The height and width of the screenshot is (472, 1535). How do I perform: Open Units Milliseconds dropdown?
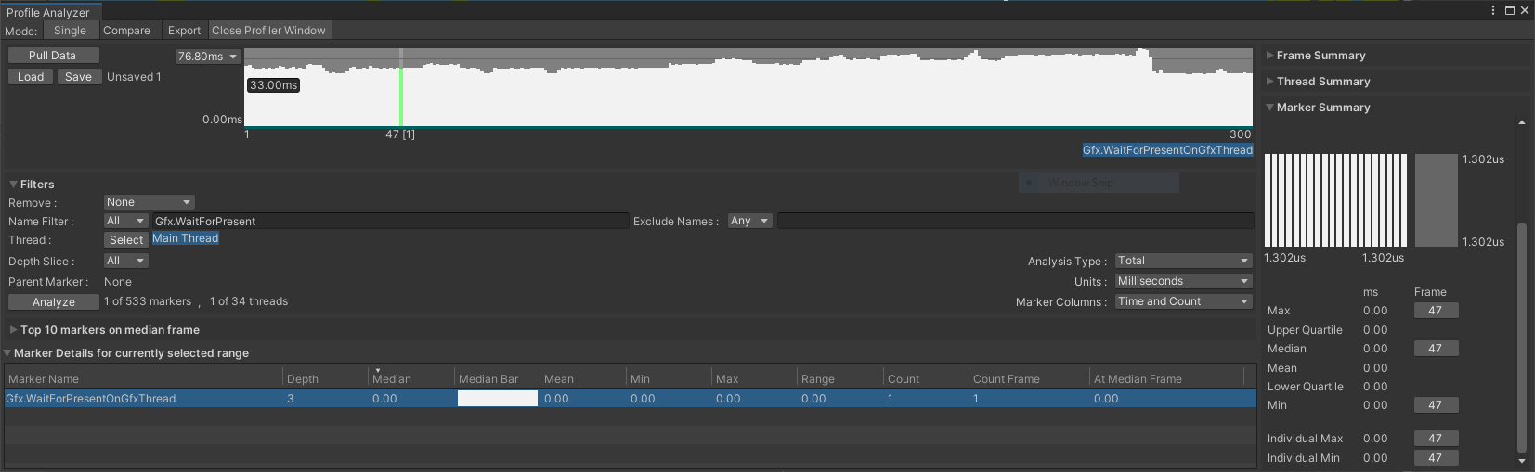1183,281
